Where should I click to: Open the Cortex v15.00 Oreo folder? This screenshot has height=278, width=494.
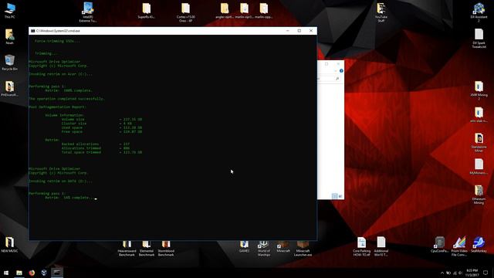(185, 12)
